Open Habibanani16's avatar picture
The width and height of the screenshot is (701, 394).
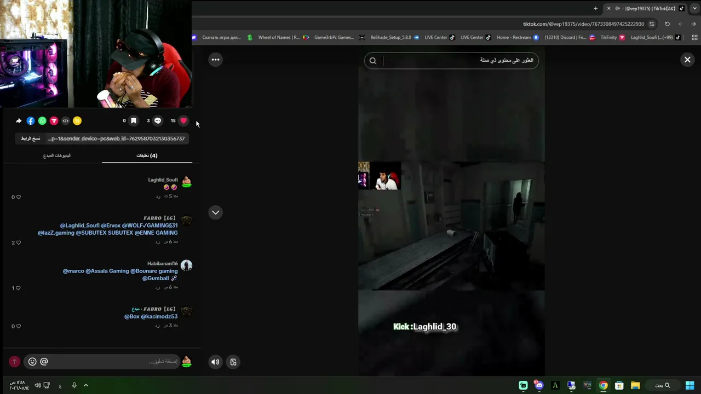[x=186, y=265]
